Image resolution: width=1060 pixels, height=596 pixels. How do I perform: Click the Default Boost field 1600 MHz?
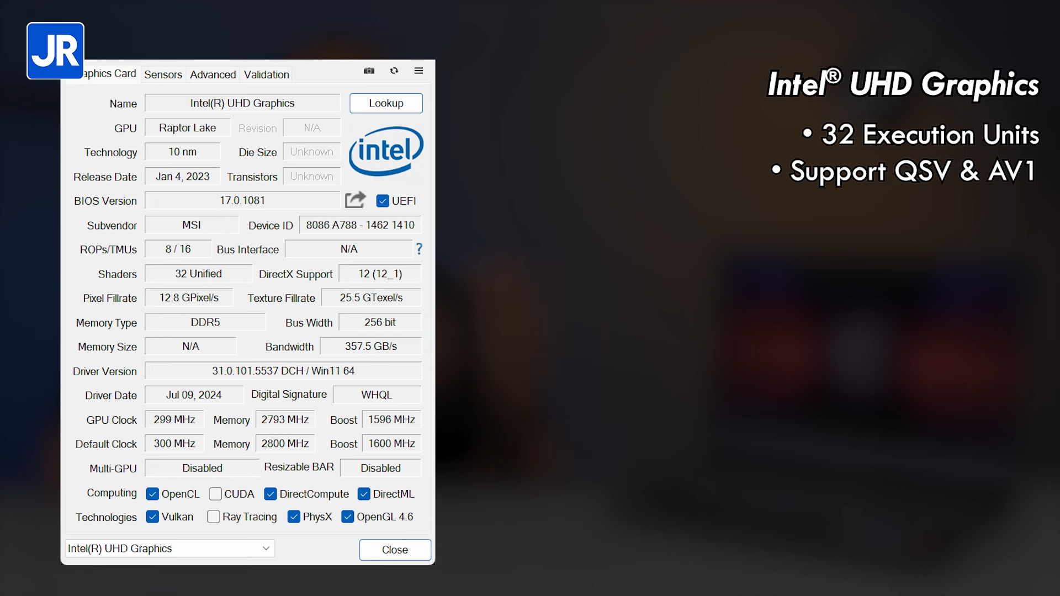(391, 443)
